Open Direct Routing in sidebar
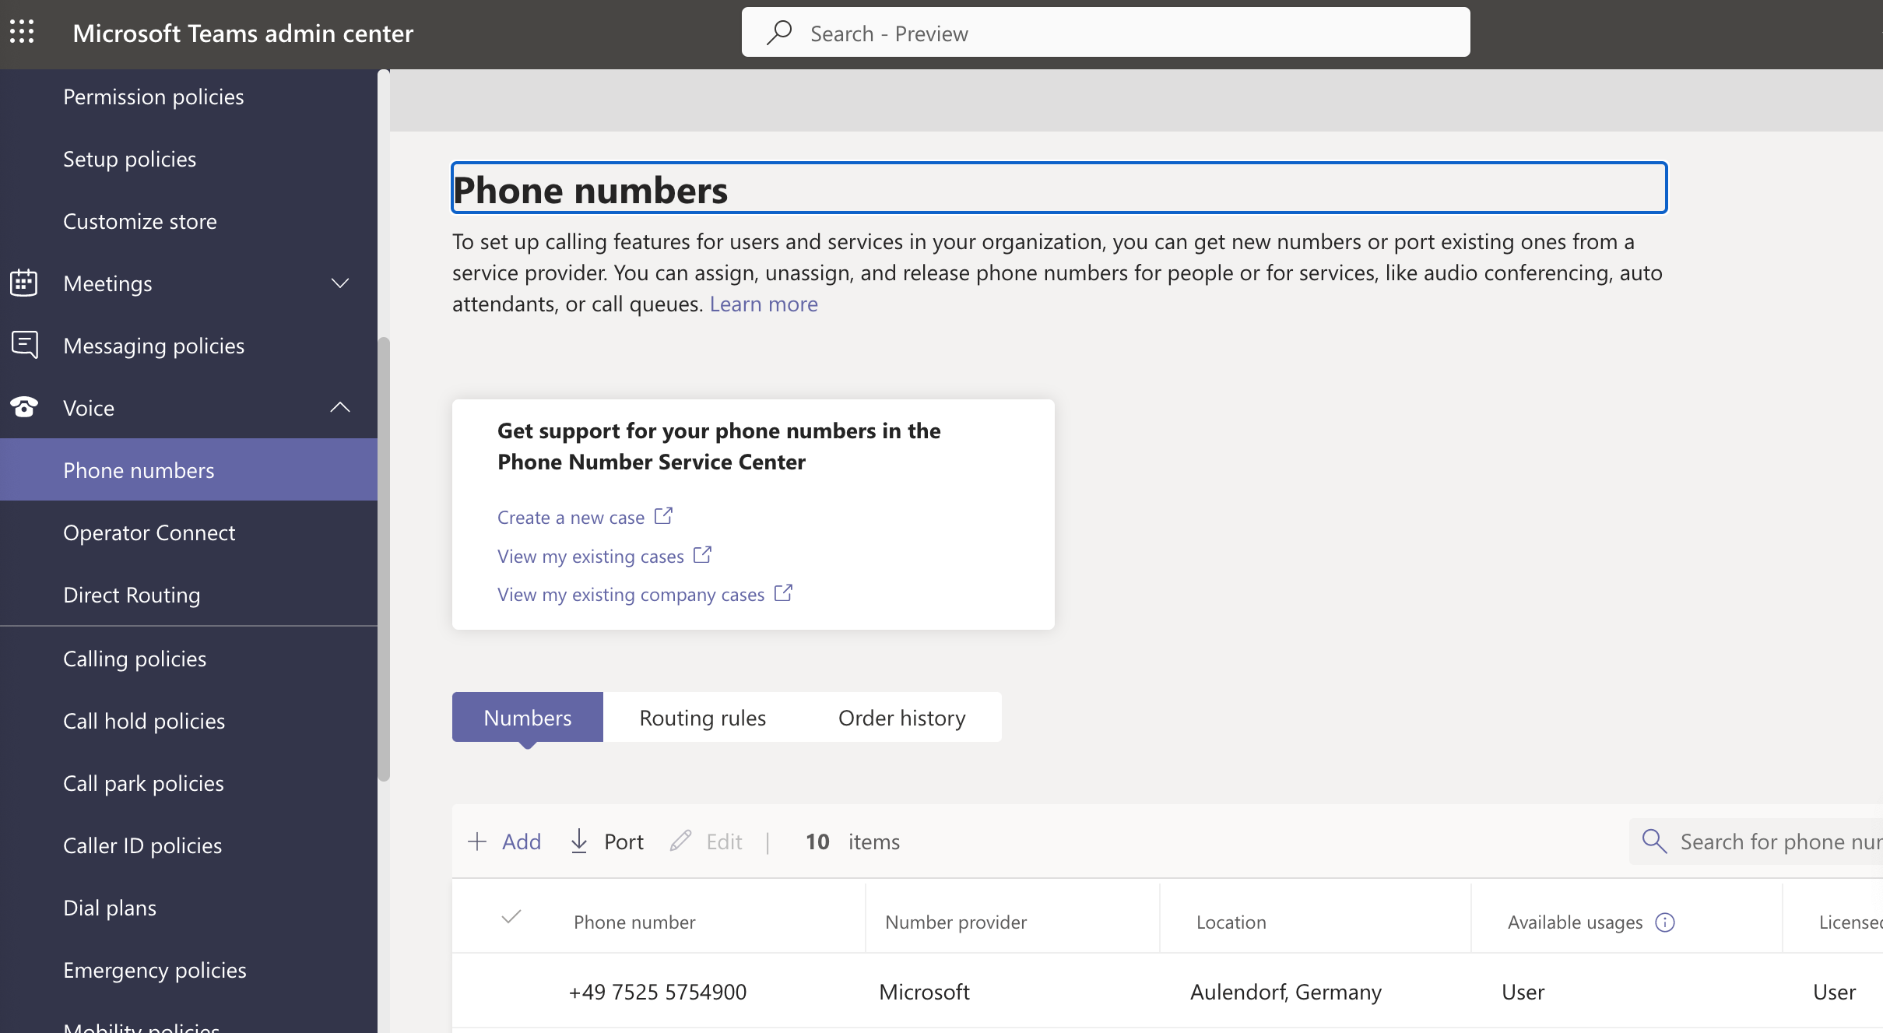The height and width of the screenshot is (1033, 1883). point(132,595)
